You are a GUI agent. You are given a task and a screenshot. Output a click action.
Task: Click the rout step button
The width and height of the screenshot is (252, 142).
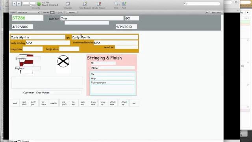tap(134, 103)
